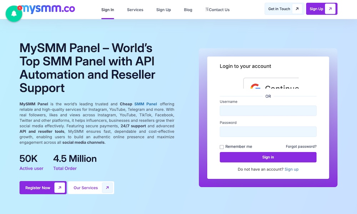Viewport: 357px width, 214px height.
Task: Click the arrow icon in the header Sign Up button
Action: (x=330, y=9)
